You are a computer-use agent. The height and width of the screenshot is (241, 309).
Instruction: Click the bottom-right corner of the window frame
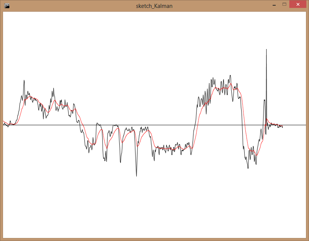coord(307,239)
